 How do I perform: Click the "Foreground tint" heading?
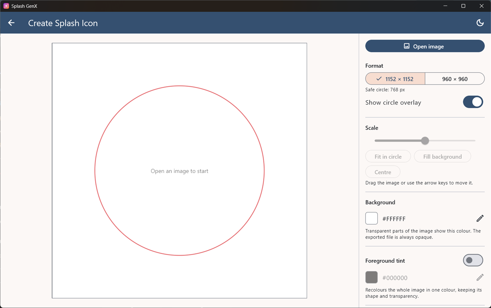point(385,261)
